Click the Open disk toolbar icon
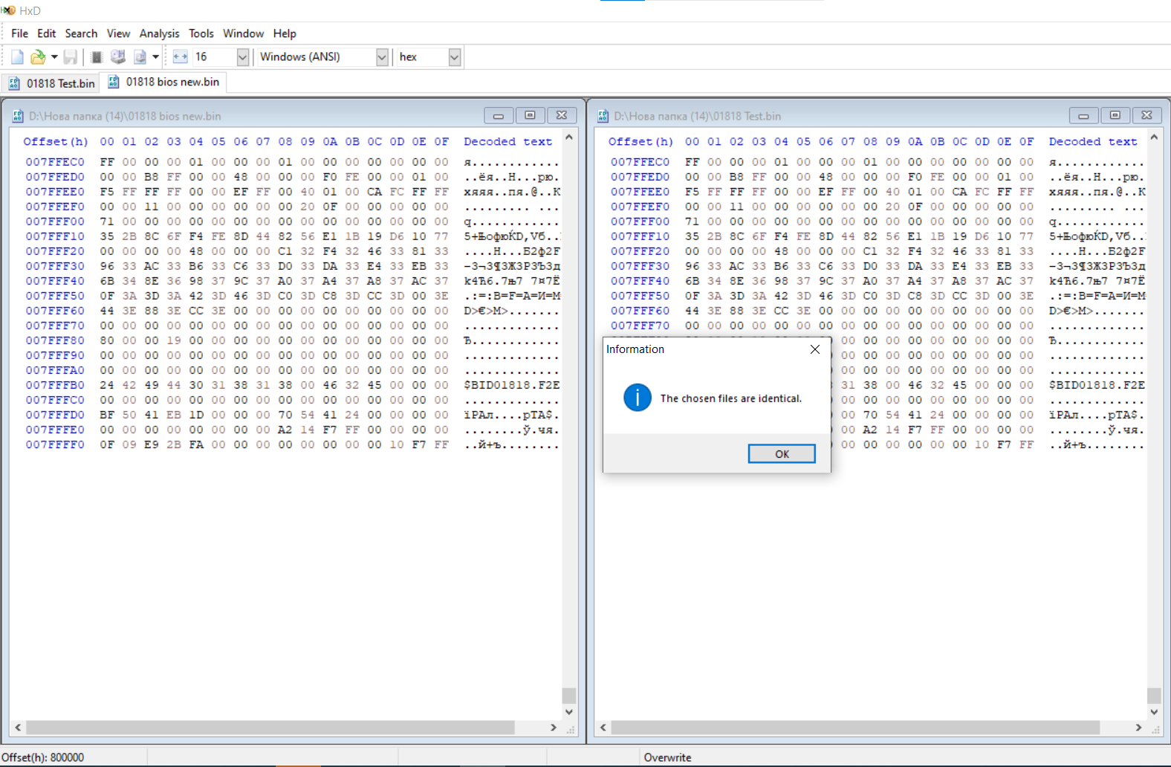 (x=117, y=57)
